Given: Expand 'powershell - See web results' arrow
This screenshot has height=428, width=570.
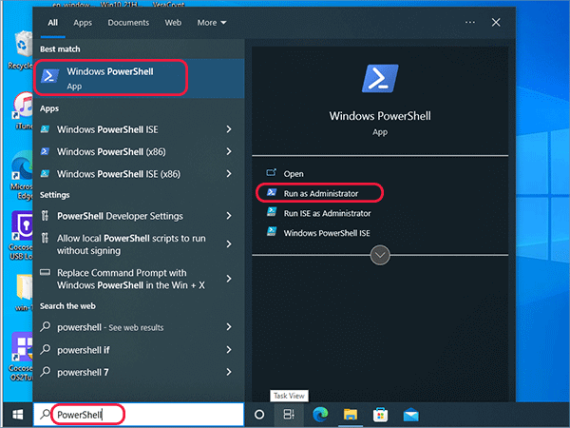Looking at the screenshot, I should pos(229,327).
